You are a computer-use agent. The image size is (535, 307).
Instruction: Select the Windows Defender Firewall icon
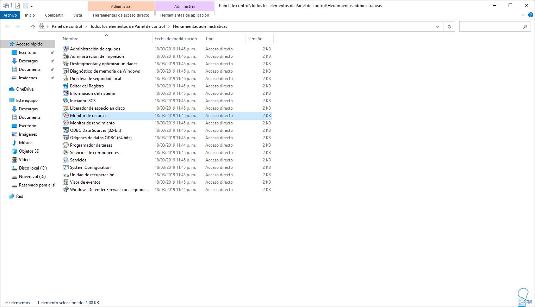(x=66, y=190)
